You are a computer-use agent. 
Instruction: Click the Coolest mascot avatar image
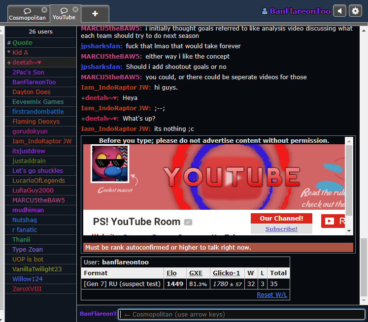tap(109, 163)
